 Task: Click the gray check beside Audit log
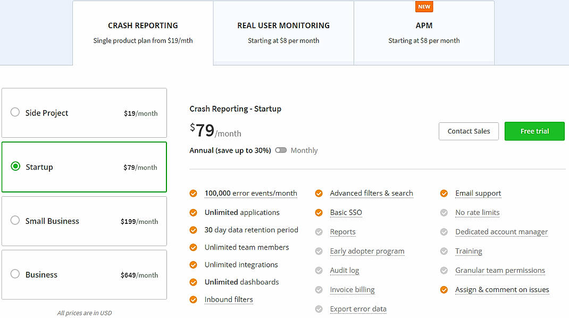pyautogui.click(x=319, y=271)
